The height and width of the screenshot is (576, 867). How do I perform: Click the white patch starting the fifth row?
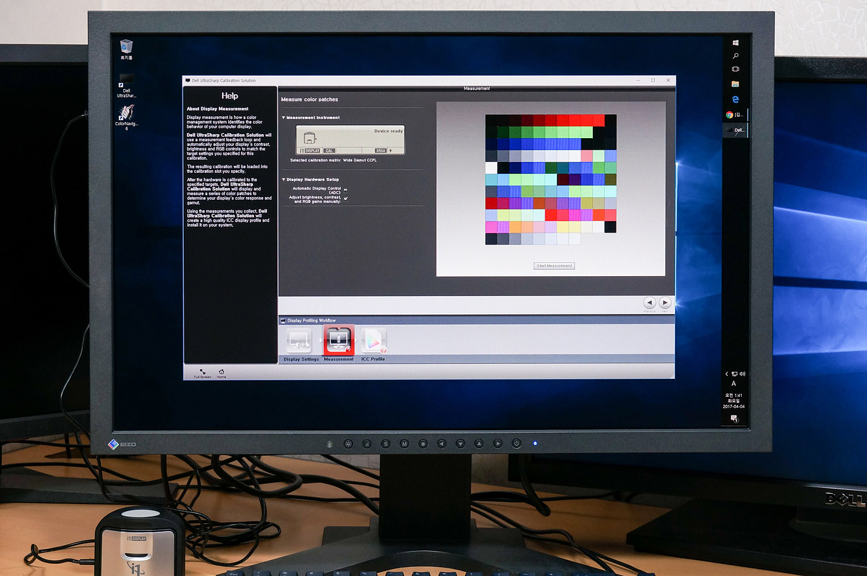pos(491,168)
